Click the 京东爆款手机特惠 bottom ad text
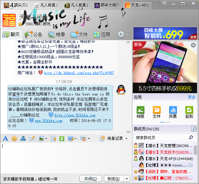This screenshot has height=184, width=199. point(30,179)
